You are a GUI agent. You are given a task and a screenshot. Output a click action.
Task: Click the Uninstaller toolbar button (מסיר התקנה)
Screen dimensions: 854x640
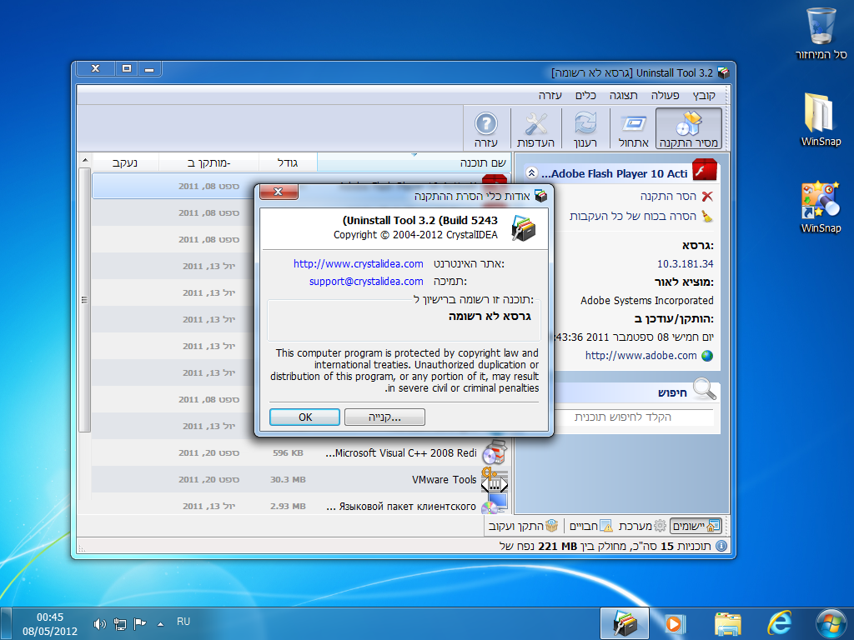688,129
